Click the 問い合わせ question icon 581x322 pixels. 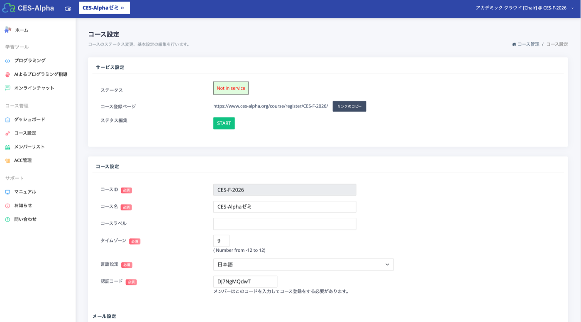coord(7,219)
